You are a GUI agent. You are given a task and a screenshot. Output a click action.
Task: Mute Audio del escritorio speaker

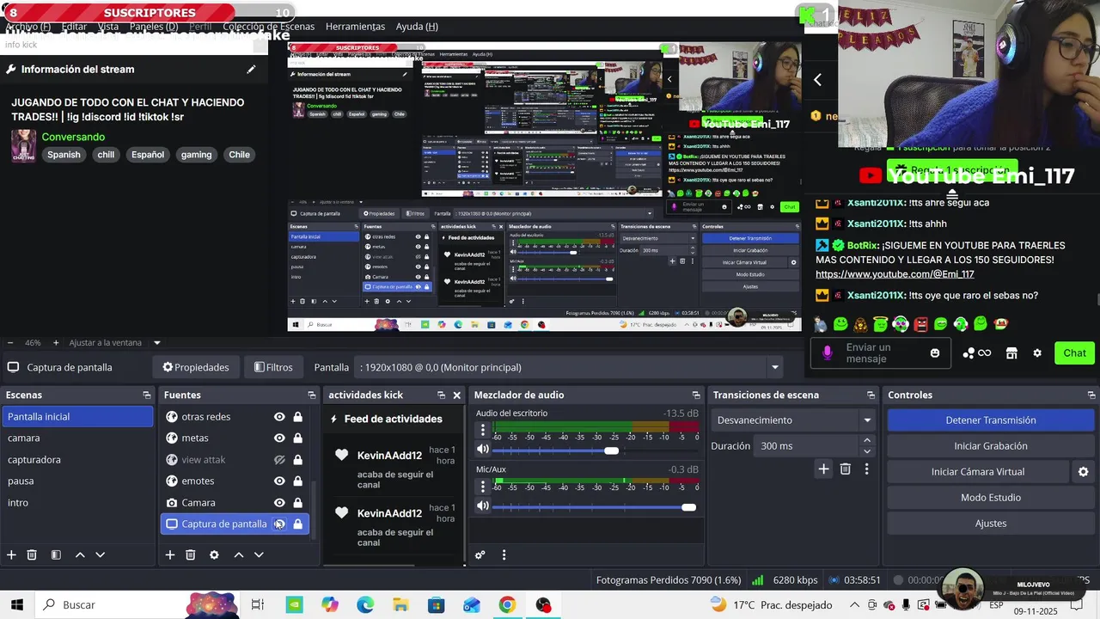483,449
